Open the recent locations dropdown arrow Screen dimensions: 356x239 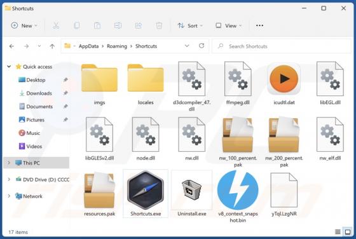click(x=39, y=46)
